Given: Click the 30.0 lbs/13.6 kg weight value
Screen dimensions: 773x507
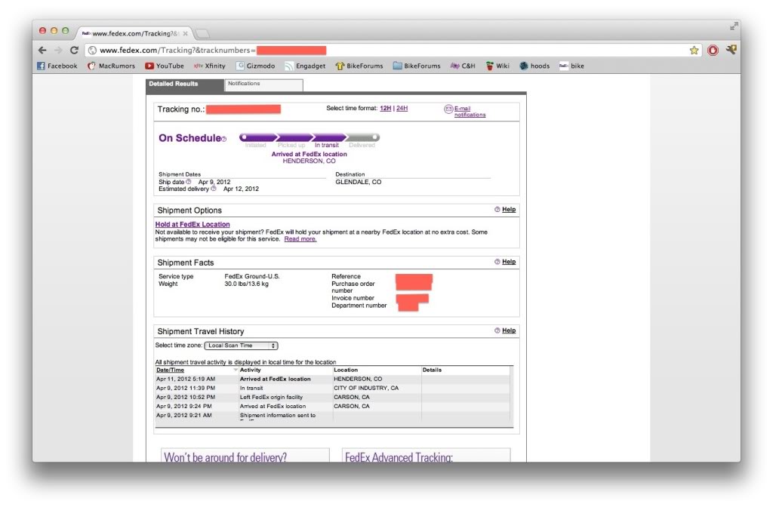Looking at the screenshot, I should [x=247, y=284].
